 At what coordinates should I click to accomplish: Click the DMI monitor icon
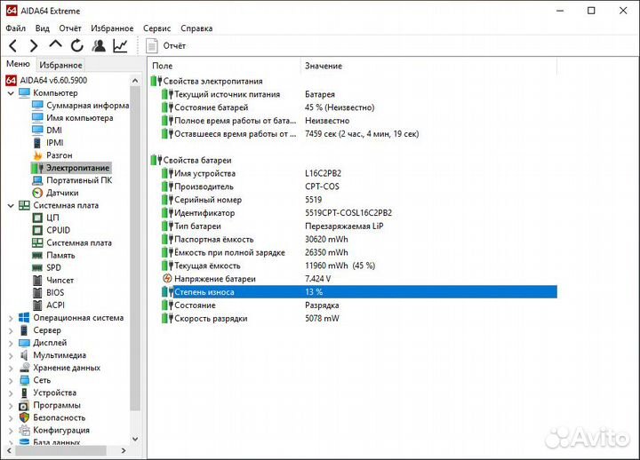(x=37, y=130)
